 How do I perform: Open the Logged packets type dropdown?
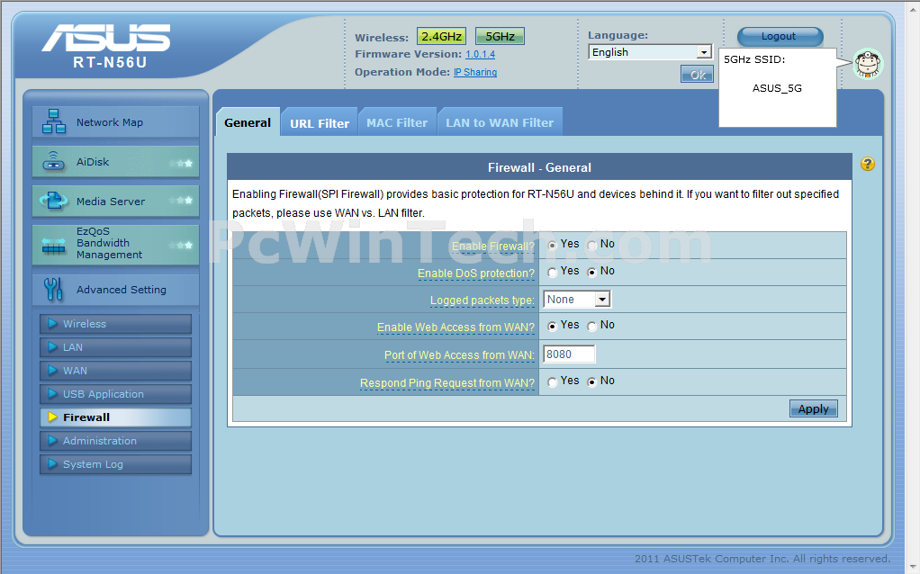(577, 300)
